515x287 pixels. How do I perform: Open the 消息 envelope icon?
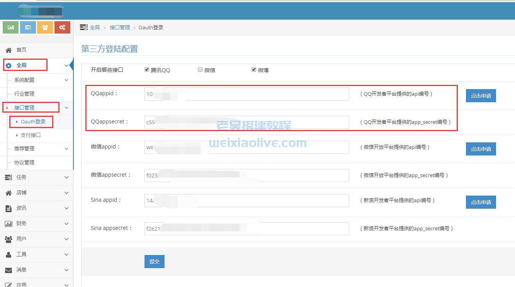9,270
